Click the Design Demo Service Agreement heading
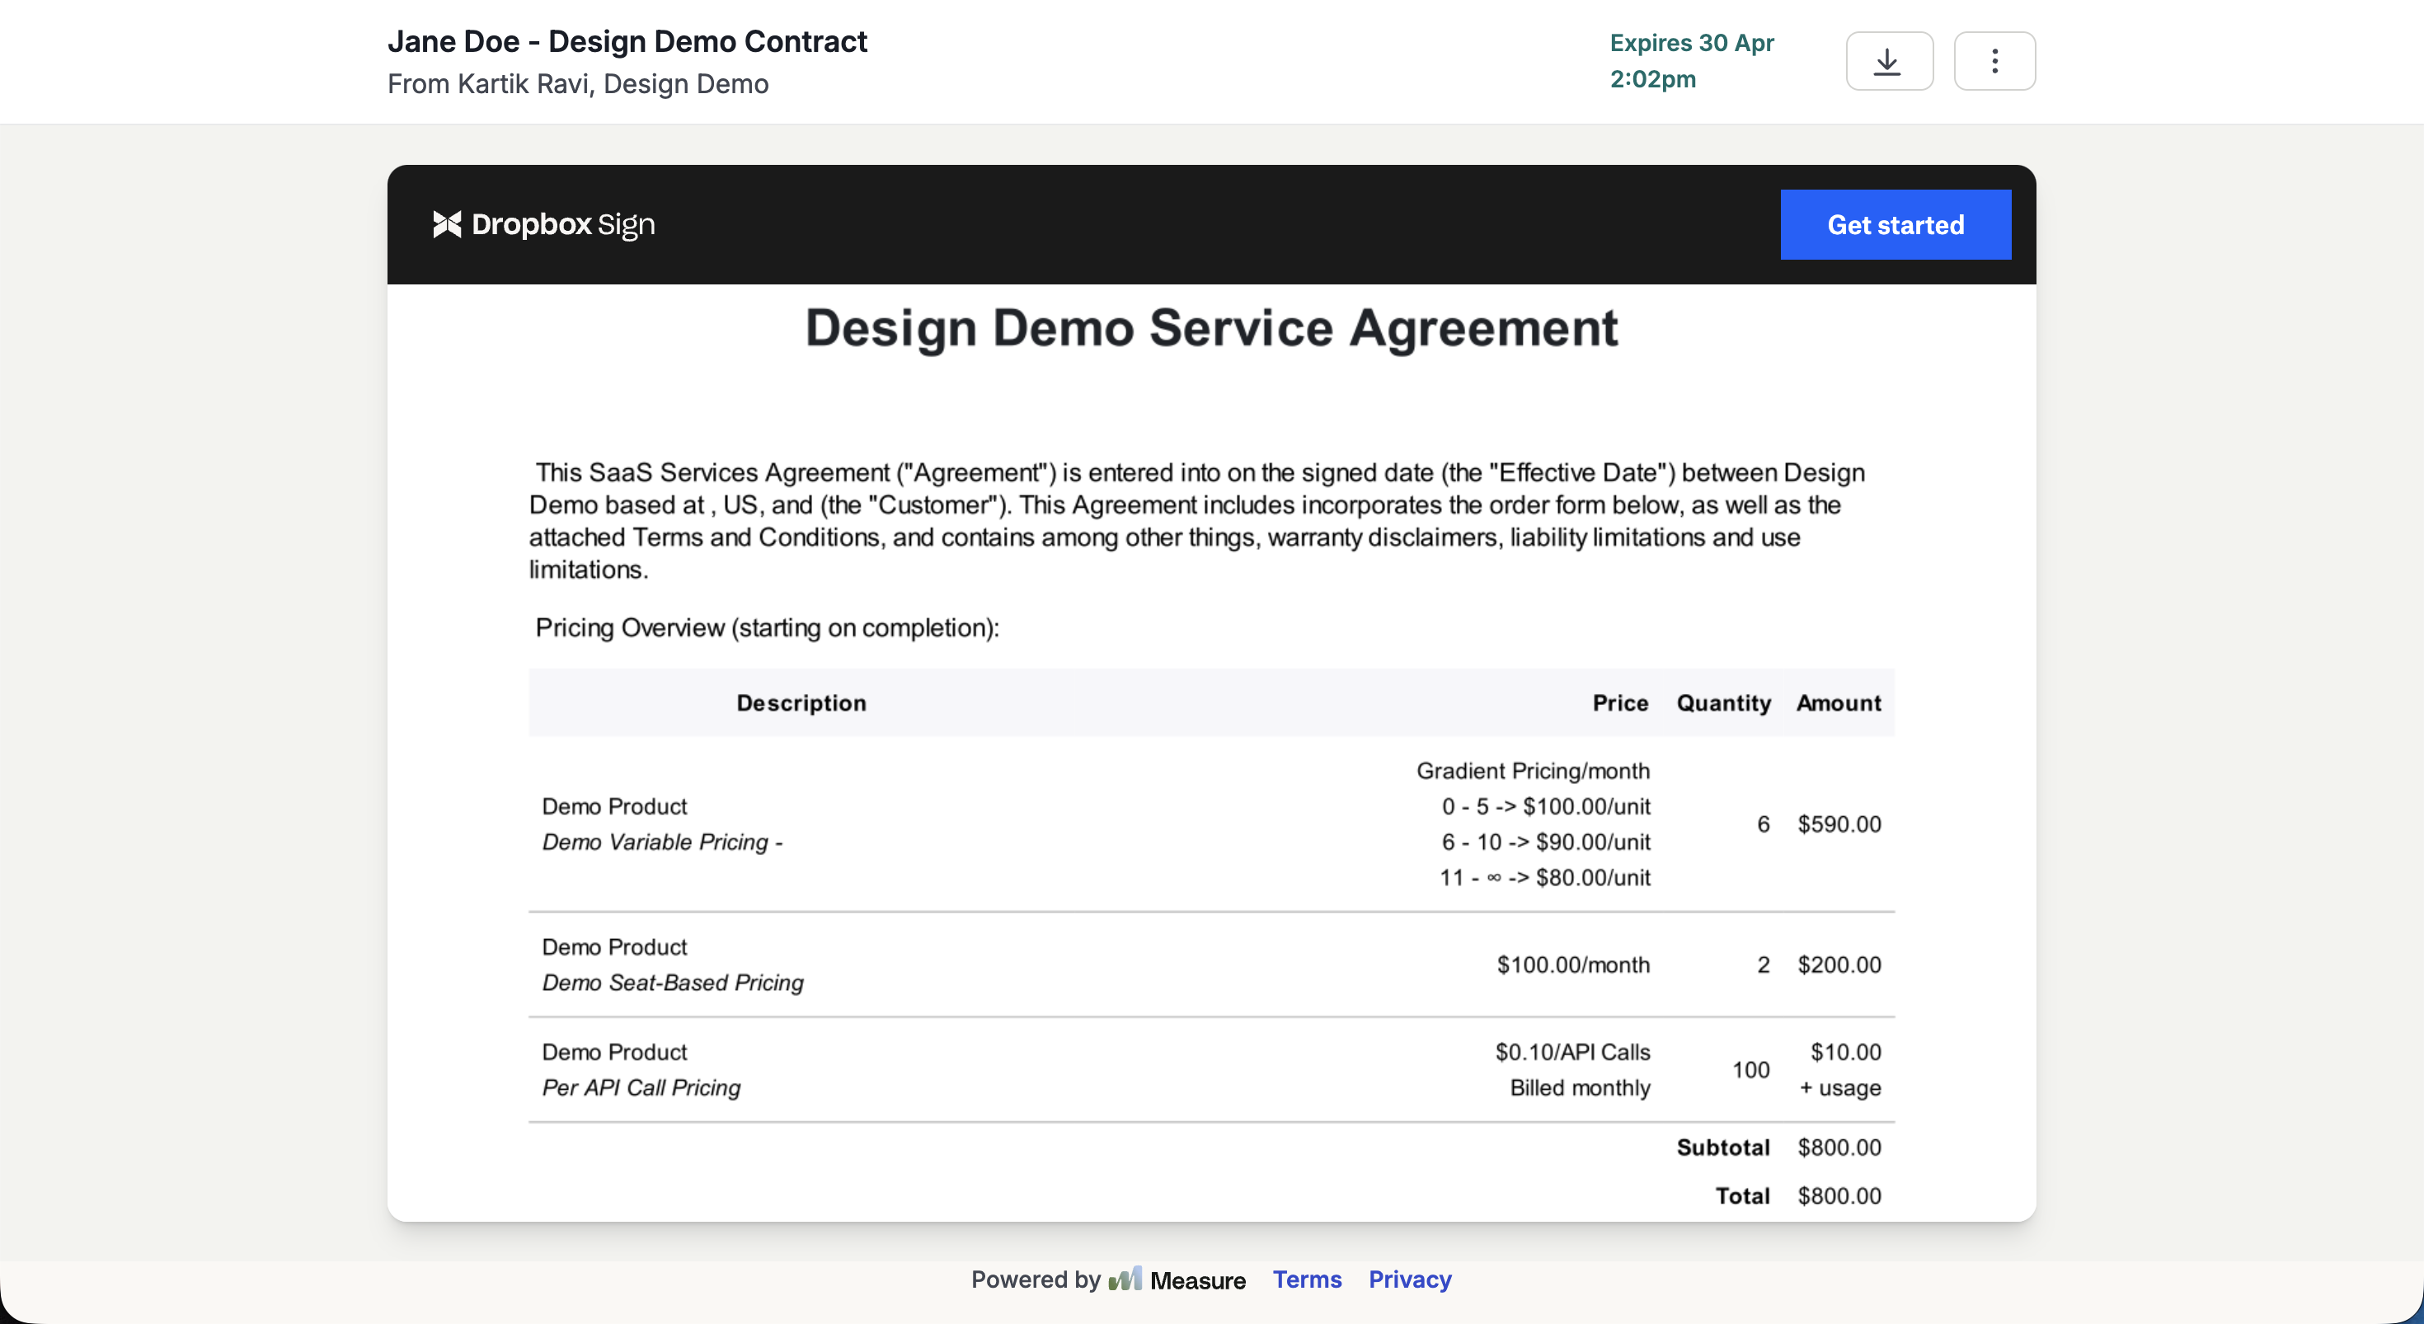This screenshot has width=2424, height=1324. click(x=1211, y=328)
